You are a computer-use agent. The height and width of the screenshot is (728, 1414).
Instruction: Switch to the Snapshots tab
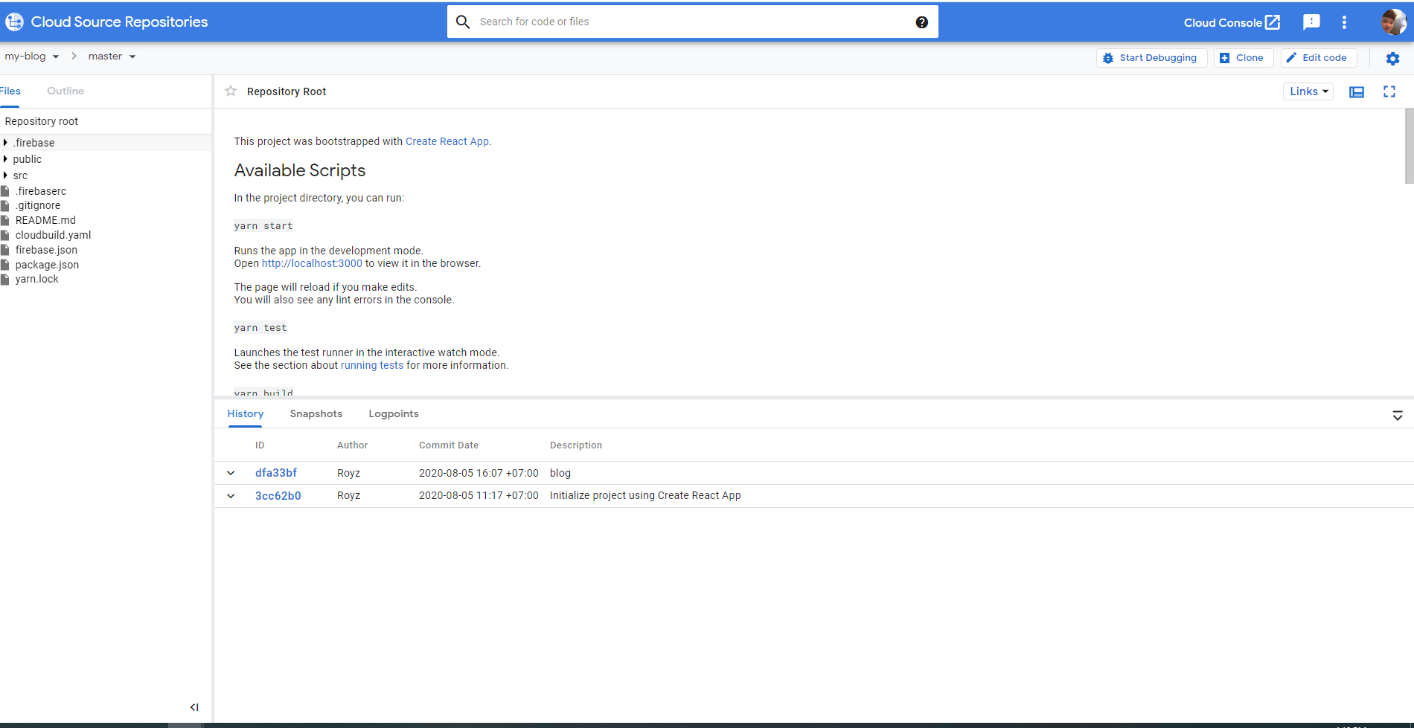pos(316,414)
